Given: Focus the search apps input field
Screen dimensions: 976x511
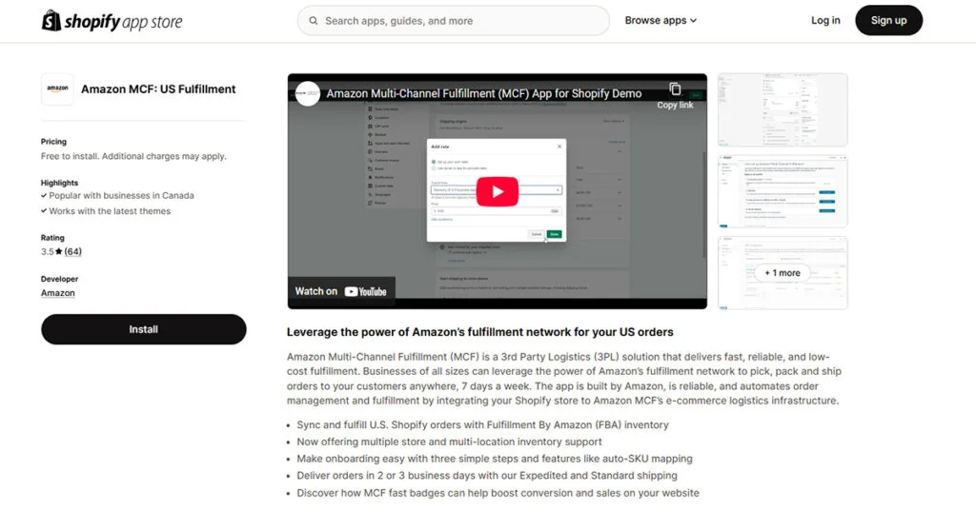Looking at the screenshot, I should [453, 21].
